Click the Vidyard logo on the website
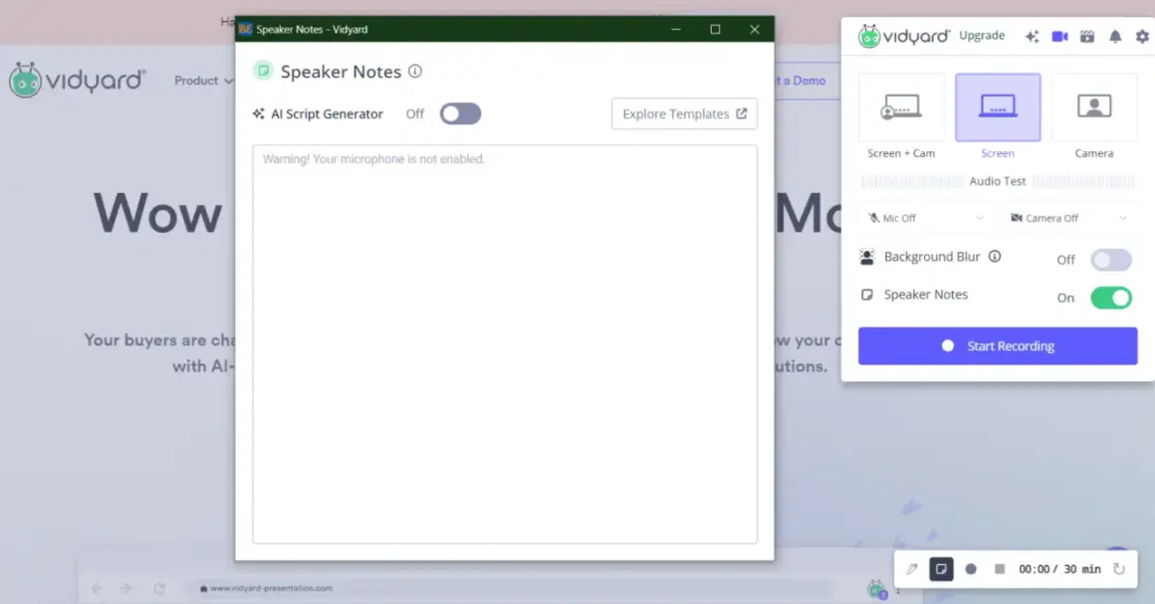 point(78,80)
